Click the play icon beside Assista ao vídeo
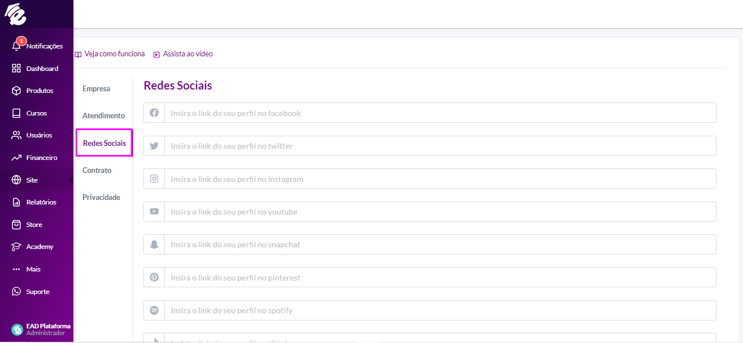The image size is (743, 343). coord(157,54)
